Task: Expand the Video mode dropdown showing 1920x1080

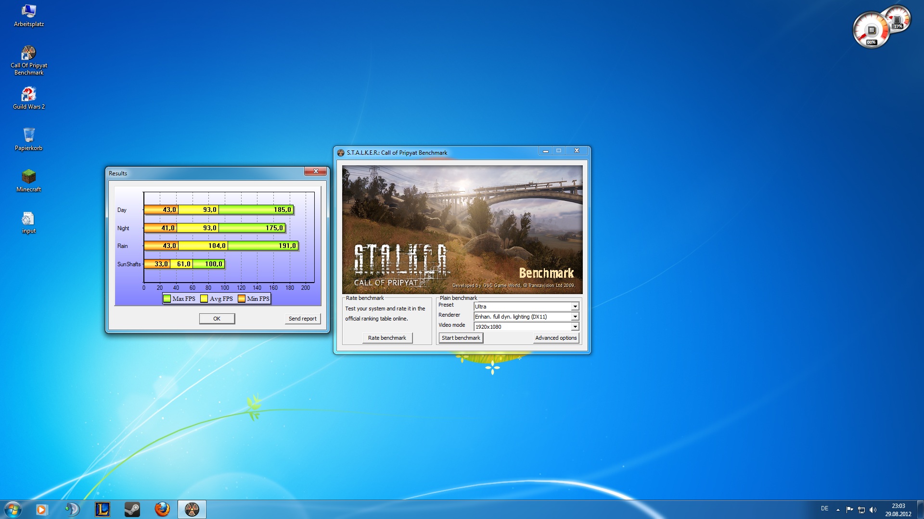Action: [x=575, y=327]
